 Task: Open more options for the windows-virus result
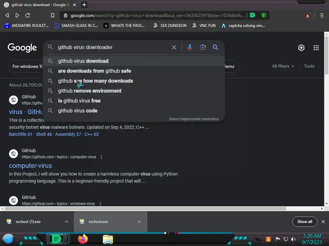(100, 203)
